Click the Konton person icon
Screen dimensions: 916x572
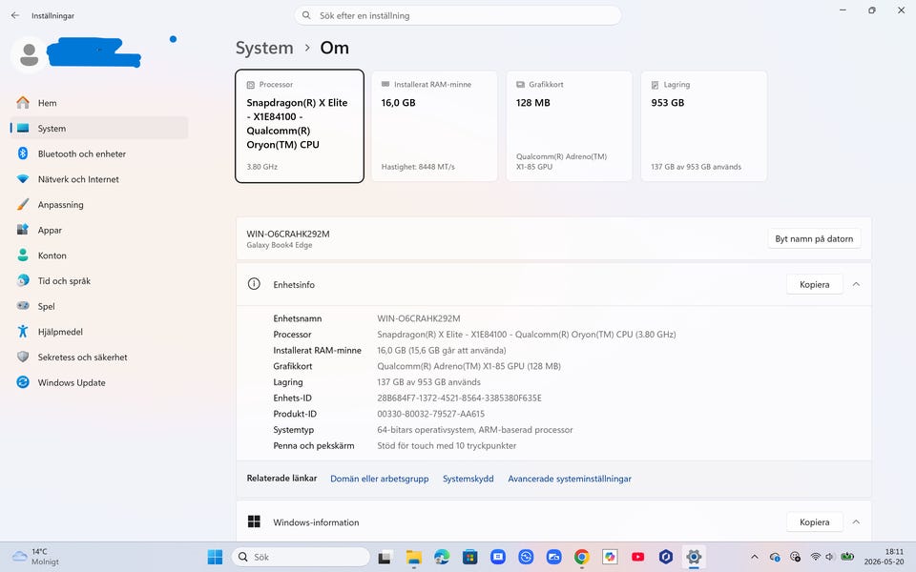pos(23,255)
